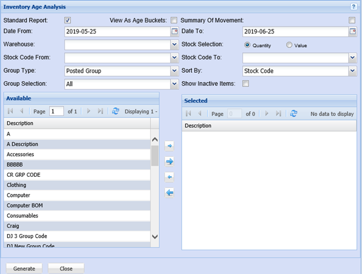Click the help question mark icon
Screen dimensions: 362x274
pos(354,7)
